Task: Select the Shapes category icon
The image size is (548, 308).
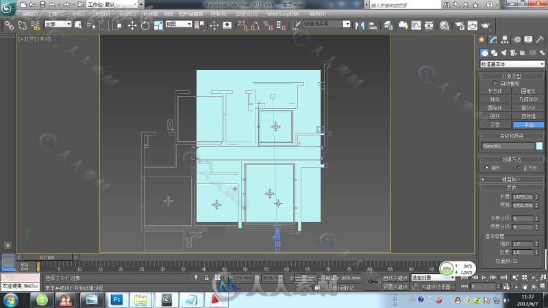Action: tap(494, 53)
